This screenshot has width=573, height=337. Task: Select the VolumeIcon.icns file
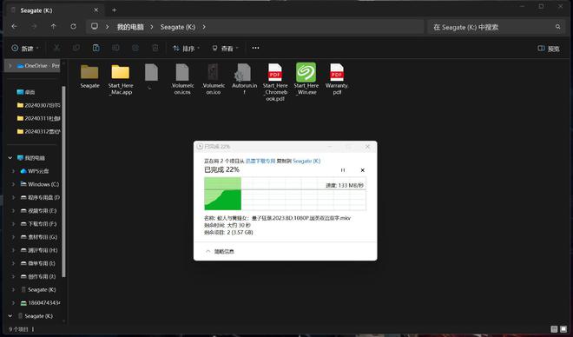point(182,79)
